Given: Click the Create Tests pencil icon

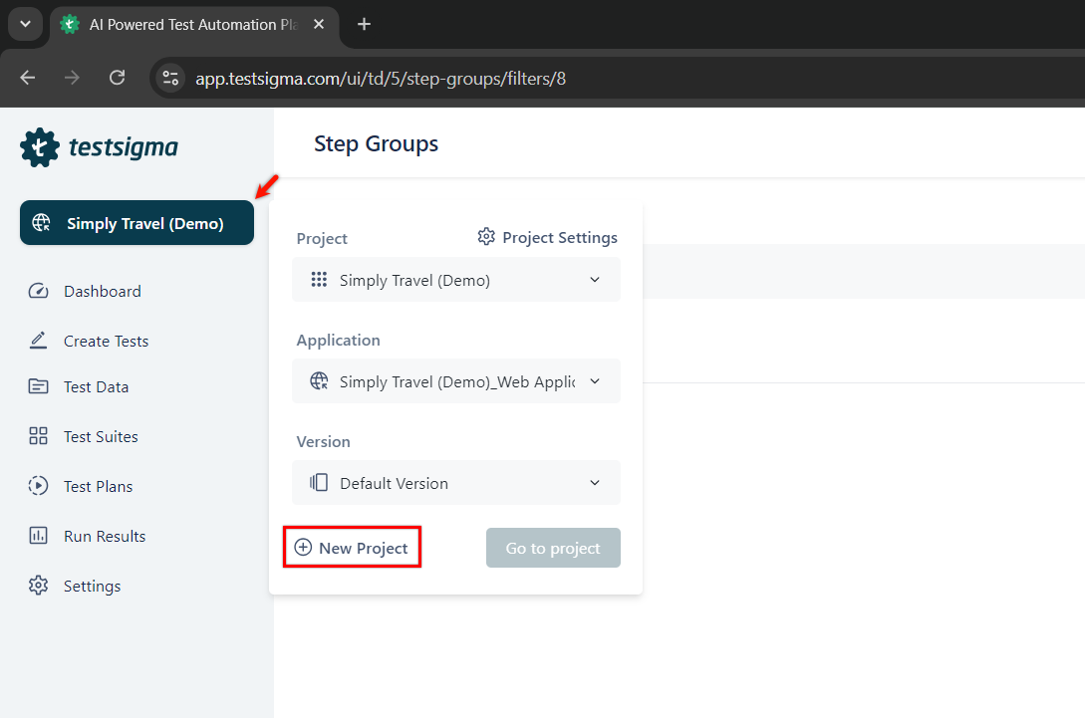Looking at the screenshot, I should [x=38, y=341].
